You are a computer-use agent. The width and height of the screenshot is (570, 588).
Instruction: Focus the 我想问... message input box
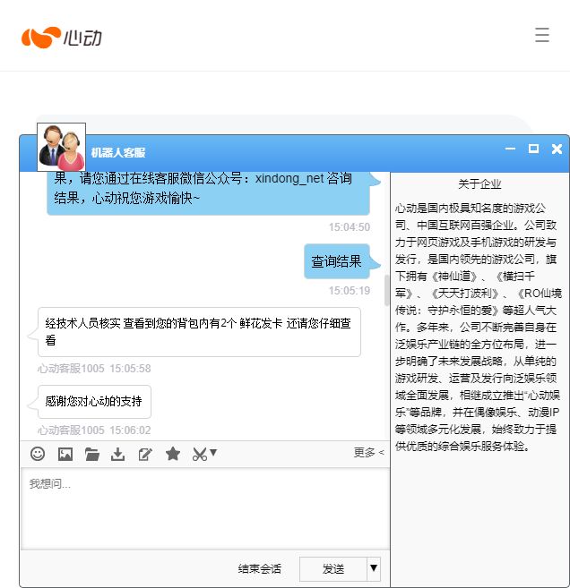[x=205, y=508]
